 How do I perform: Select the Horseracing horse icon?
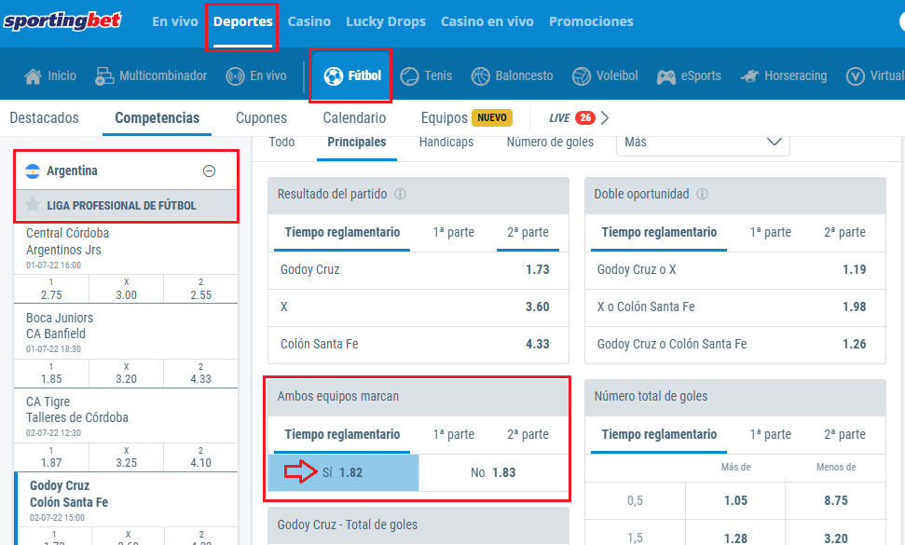pyautogui.click(x=749, y=76)
